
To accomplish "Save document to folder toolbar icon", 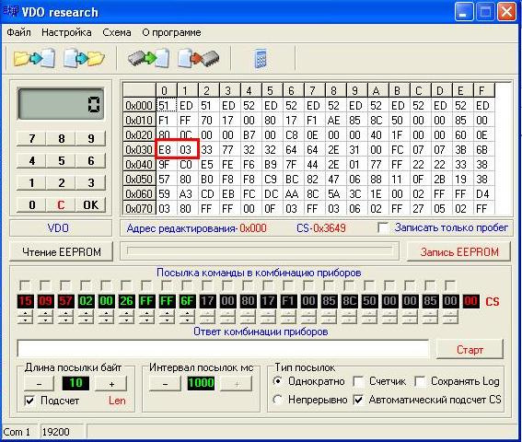I will coord(84,59).
